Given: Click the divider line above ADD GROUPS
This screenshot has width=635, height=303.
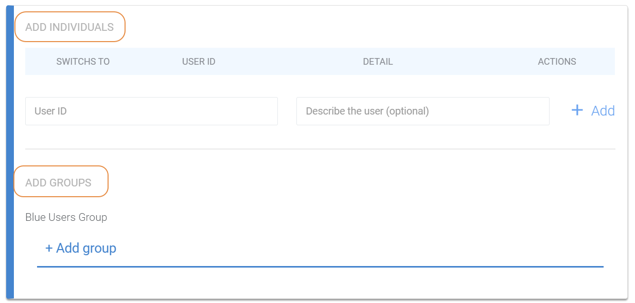Looking at the screenshot, I should (319, 149).
